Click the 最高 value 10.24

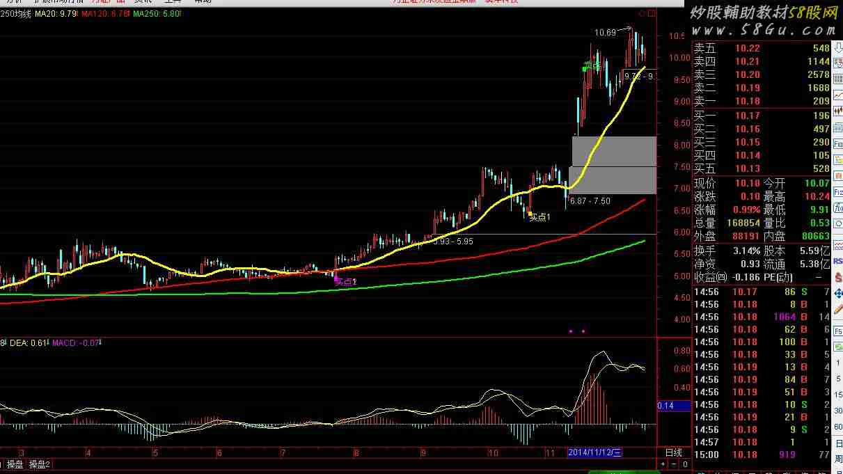[817, 197]
